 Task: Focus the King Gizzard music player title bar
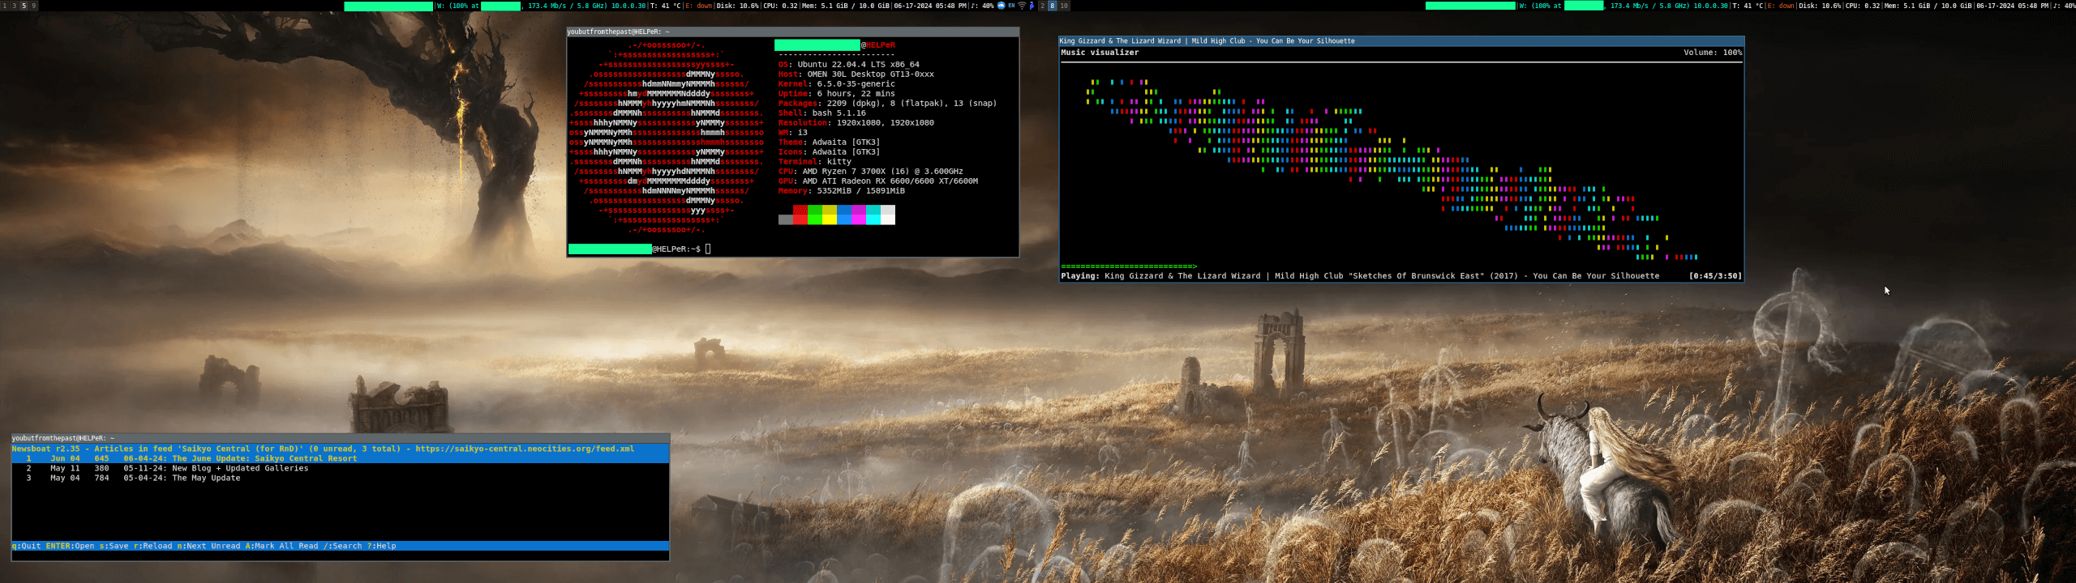click(1401, 40)
